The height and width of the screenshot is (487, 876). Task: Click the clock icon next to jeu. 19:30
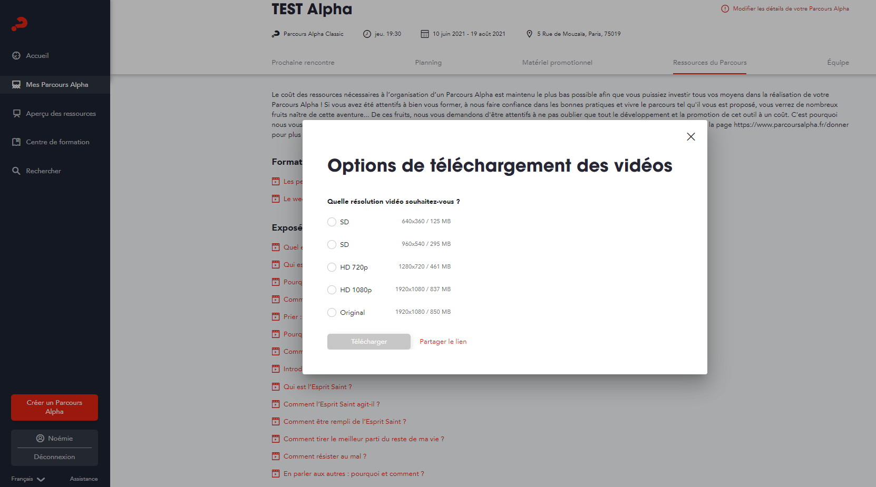point(367,34)
